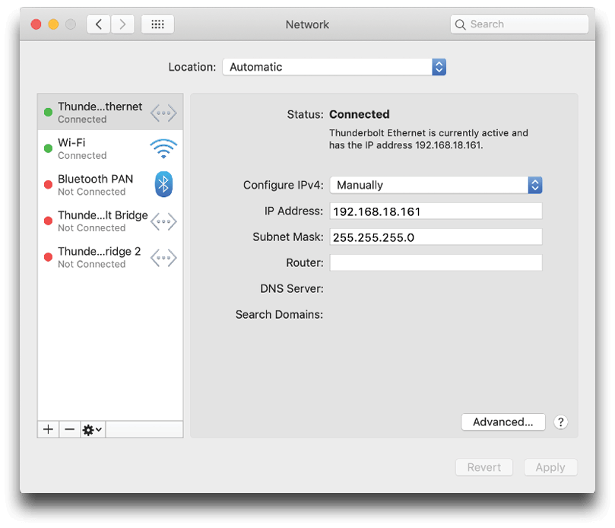Open the Configure IPv4 dropdown set to Manually
This screenshot has width=615, height=528.
pyautogui.click(x=436, y=185)
